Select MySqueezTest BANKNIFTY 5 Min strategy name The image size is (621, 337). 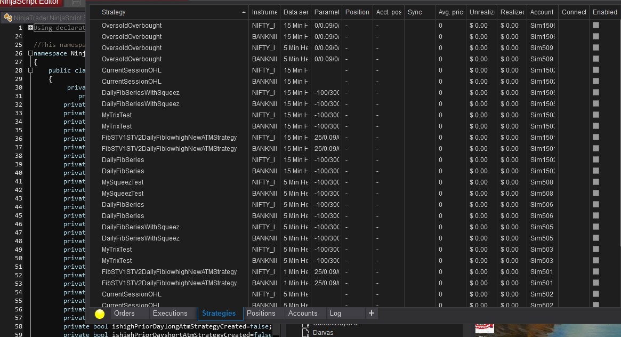[x=123, y=194]
